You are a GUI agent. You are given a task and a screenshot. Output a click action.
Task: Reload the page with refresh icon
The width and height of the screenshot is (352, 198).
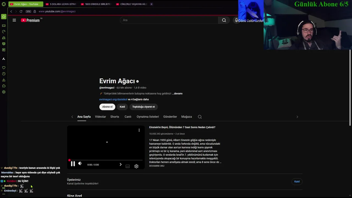(21, 11)
